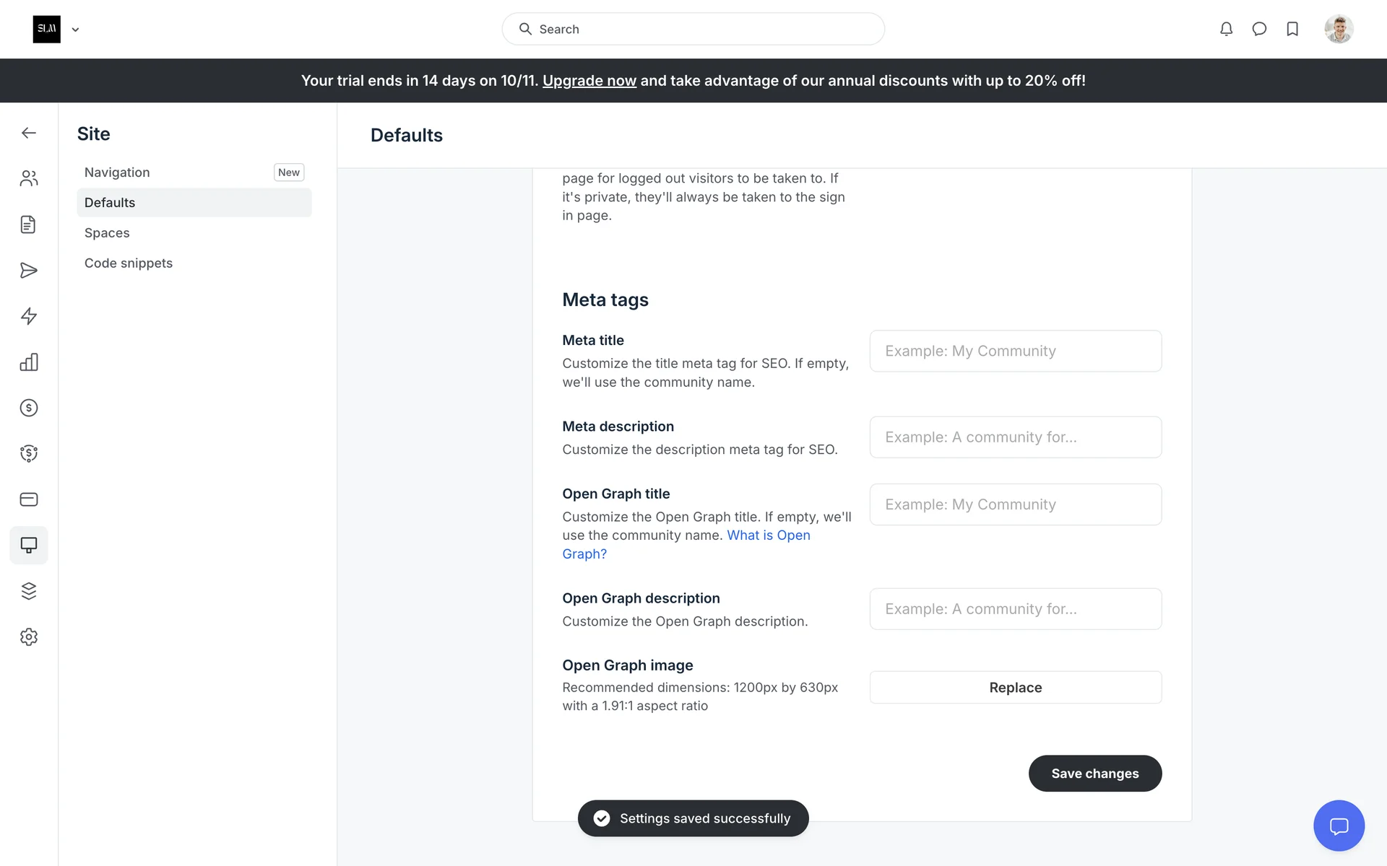Open the lightning bolt Workflows icon

[x=29, y=316]
